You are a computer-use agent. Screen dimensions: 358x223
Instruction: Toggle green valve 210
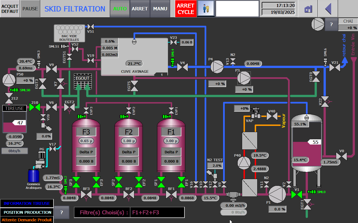35,107
